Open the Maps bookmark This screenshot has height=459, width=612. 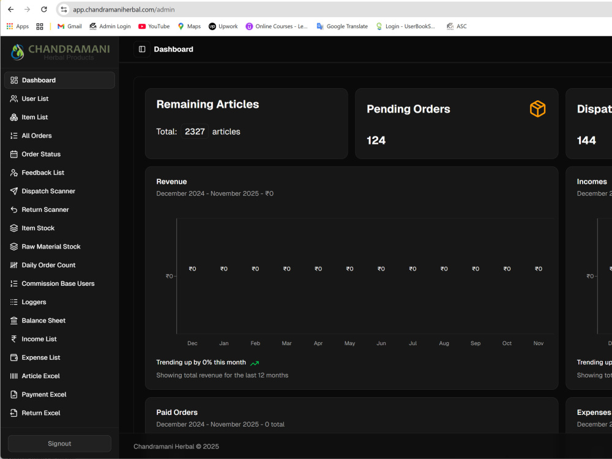189,26
